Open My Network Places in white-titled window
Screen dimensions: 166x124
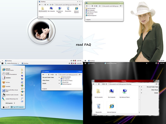click(60, 10)
